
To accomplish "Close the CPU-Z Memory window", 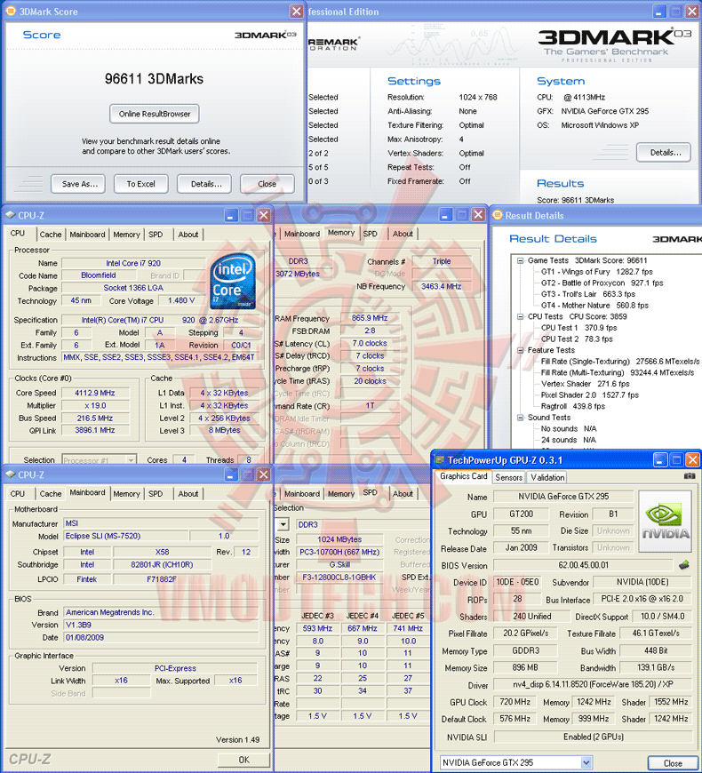I will pyautogui.click(x=478, y=214).
